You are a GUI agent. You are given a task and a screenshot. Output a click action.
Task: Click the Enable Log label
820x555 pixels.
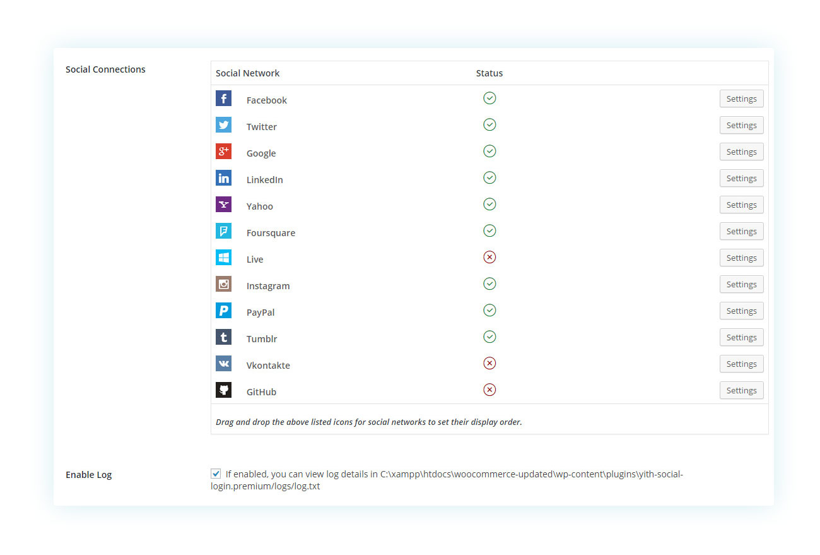pos(88,475)
